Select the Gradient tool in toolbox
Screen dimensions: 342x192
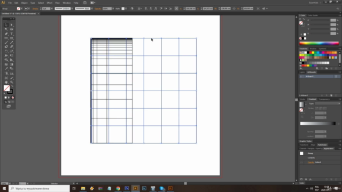[x=12, y=65]
